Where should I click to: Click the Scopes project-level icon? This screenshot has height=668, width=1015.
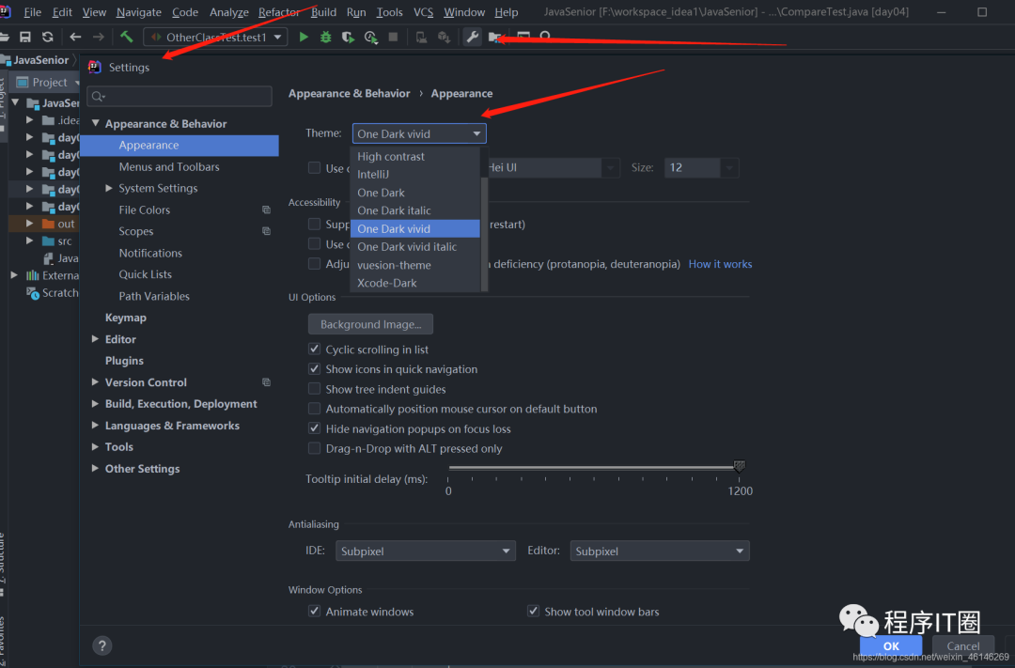(x=266, y=231)
